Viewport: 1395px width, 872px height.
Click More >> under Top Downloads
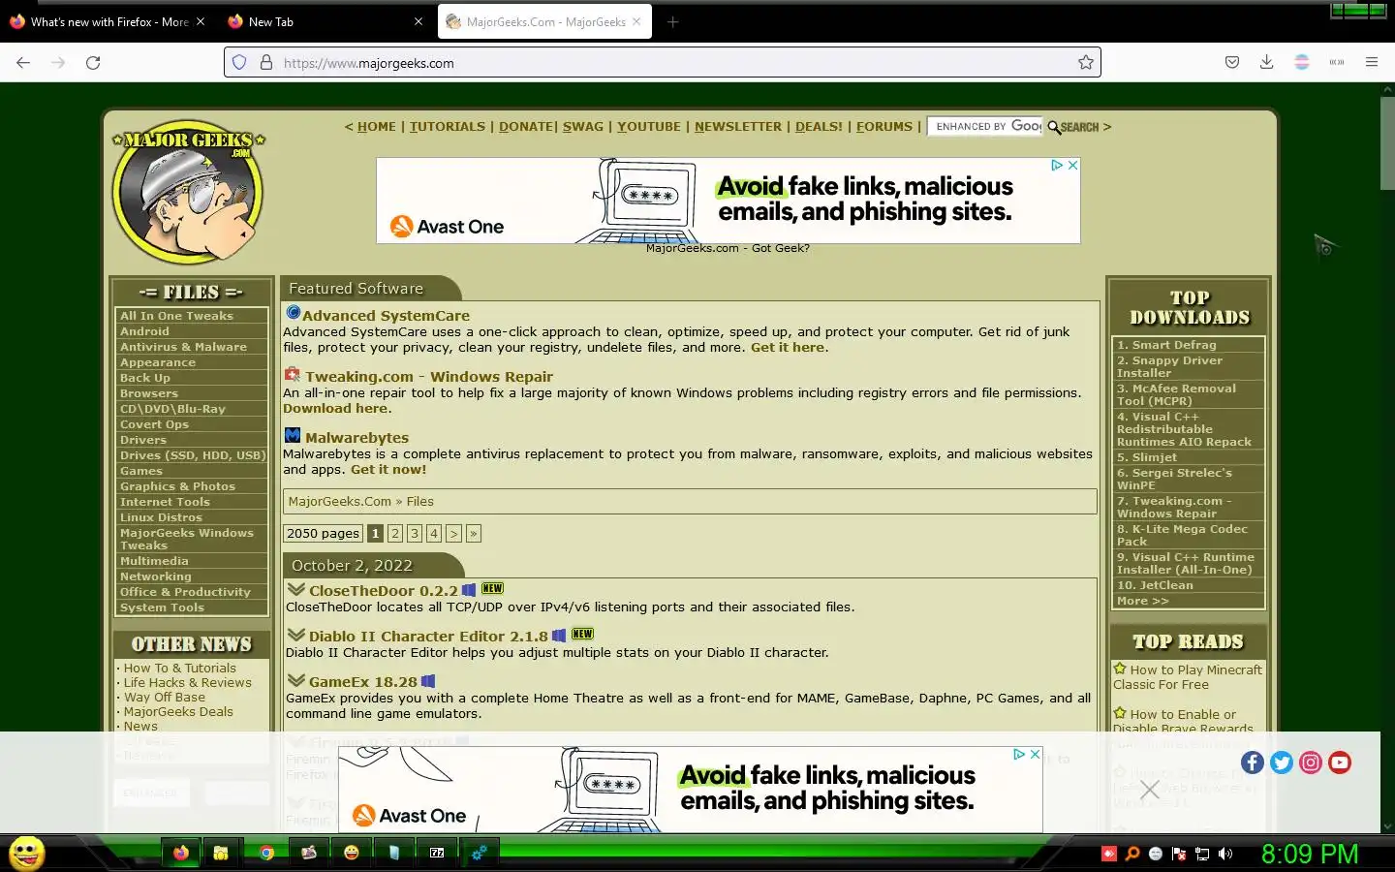(1143, 601)
